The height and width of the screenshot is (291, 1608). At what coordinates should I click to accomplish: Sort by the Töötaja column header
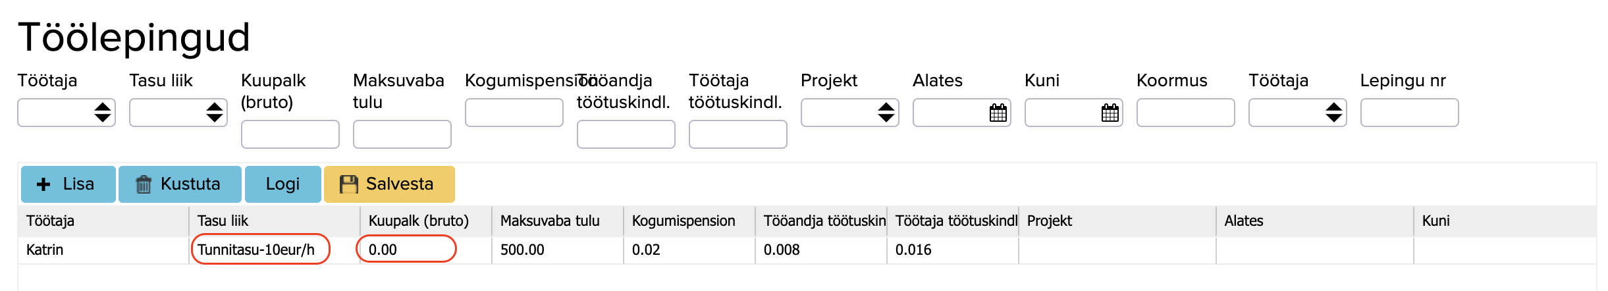(50, 221)
